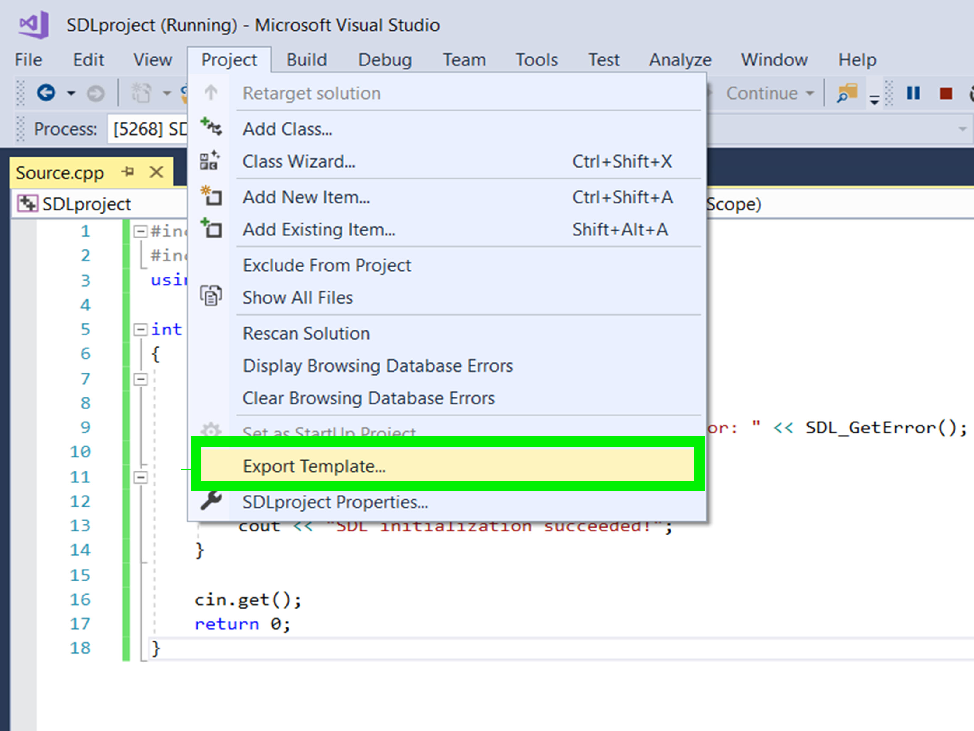This screenshot has height=731, width=974.
Task: Click line number 16 in the gutter
Action: pos(80,600)
